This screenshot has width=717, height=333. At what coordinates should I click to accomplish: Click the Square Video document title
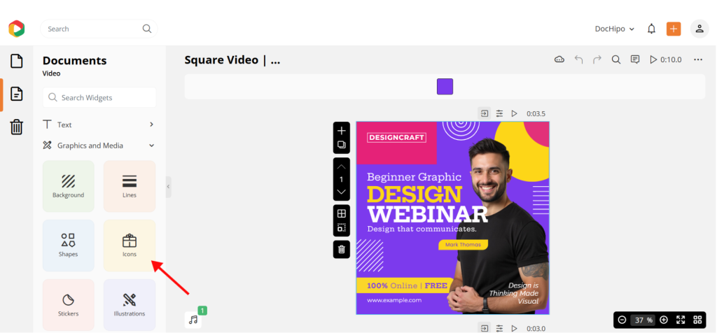(x=232, y=60)
